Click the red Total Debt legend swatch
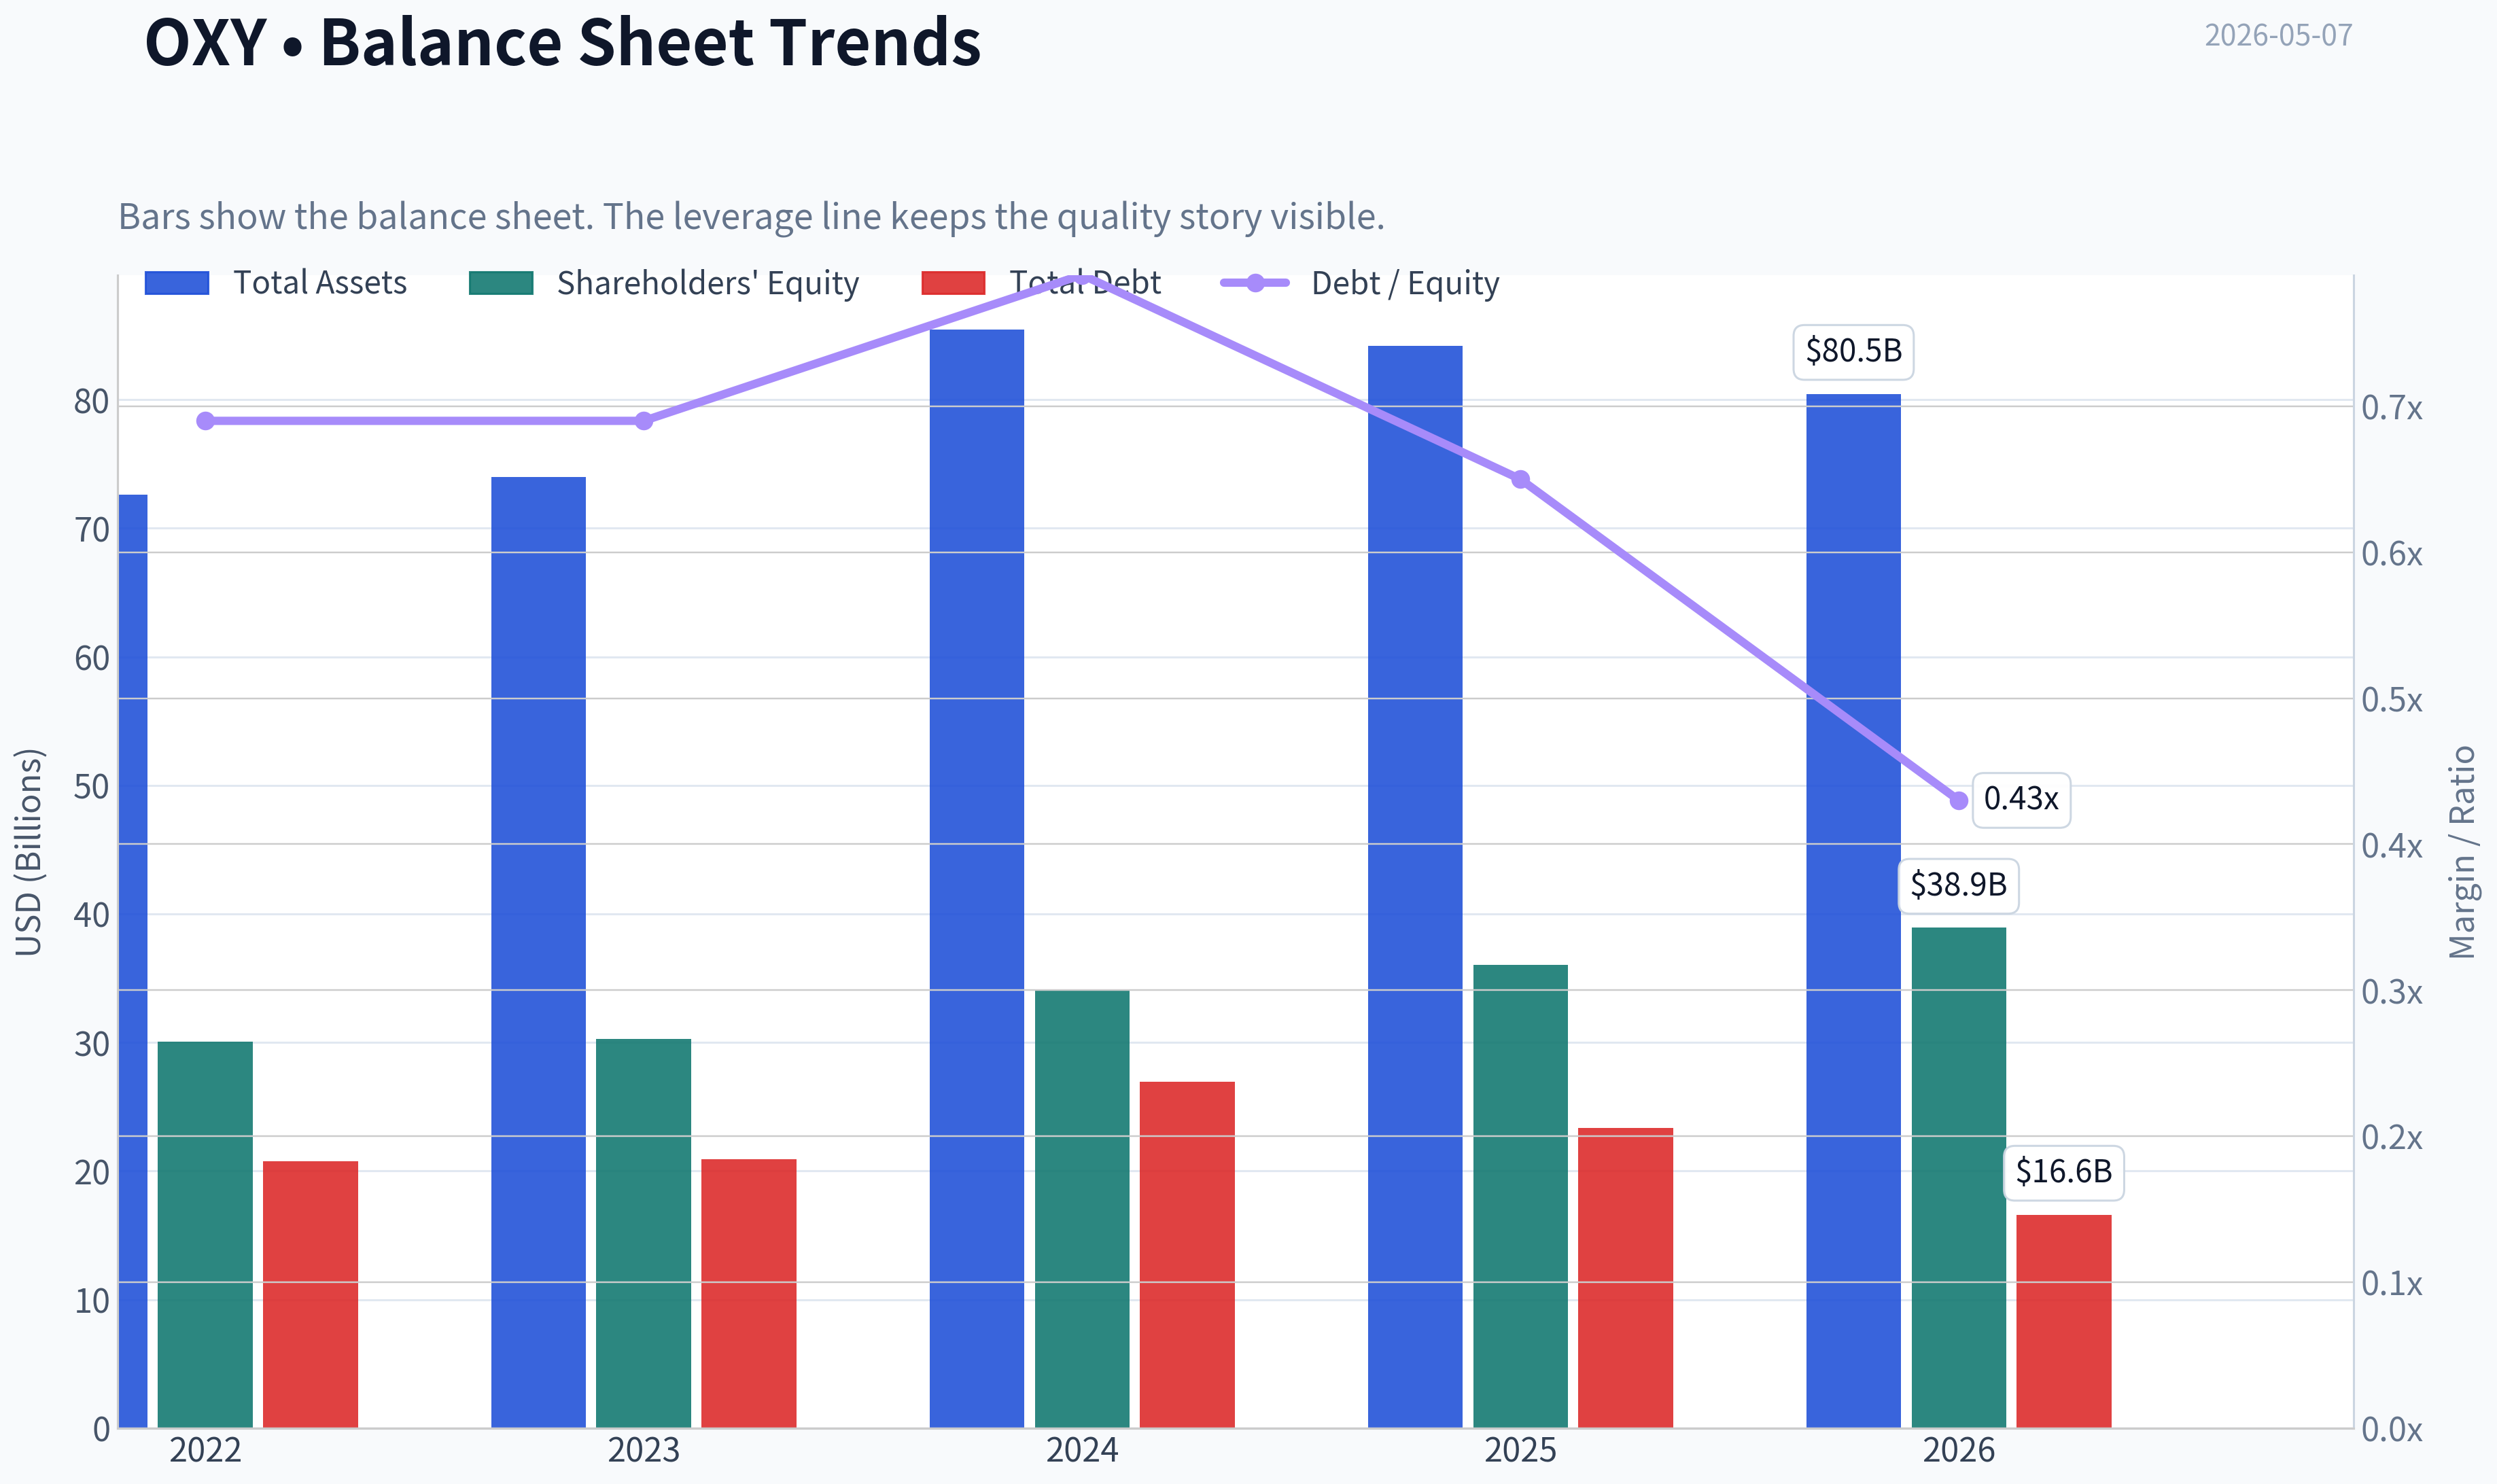Viewport: 2497px width, 1484px height. (x=953, y=283)
